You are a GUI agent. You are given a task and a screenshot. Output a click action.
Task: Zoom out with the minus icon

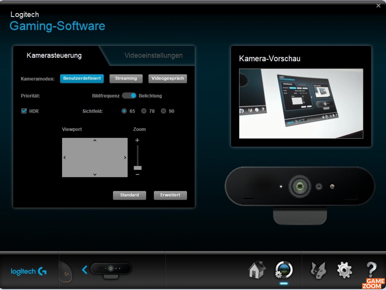pos(137,175)
